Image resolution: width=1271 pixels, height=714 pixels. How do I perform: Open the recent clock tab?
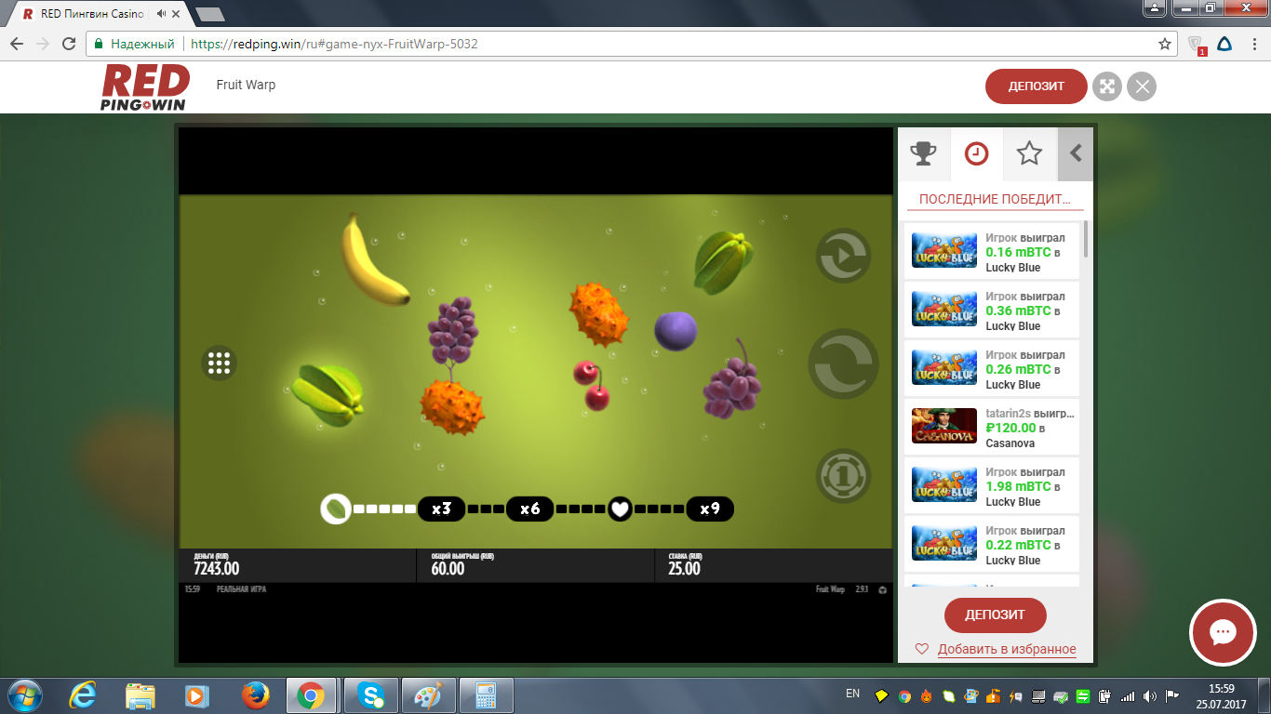coord(976,153)
